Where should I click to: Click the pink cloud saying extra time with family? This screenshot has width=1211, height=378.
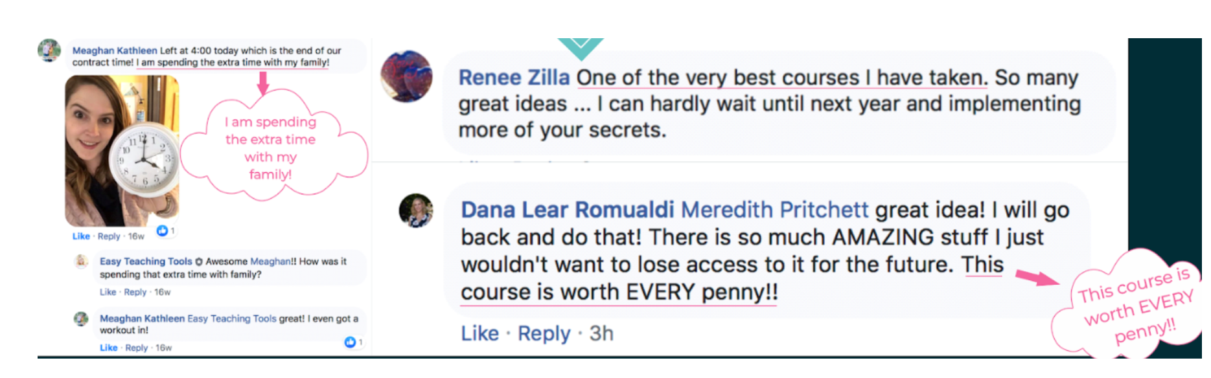point(274,148)
